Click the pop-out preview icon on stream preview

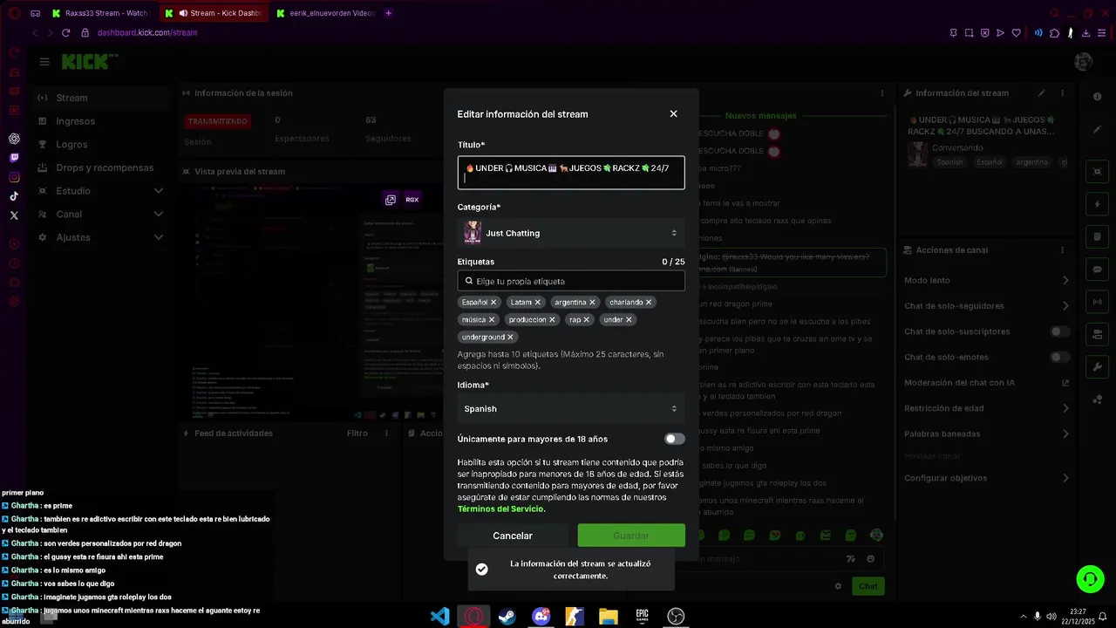click(391, 200)
